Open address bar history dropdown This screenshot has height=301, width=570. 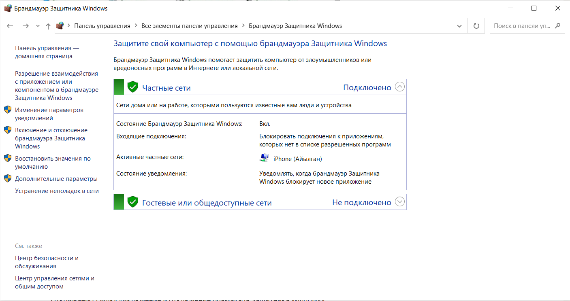(x=459, y=26)
